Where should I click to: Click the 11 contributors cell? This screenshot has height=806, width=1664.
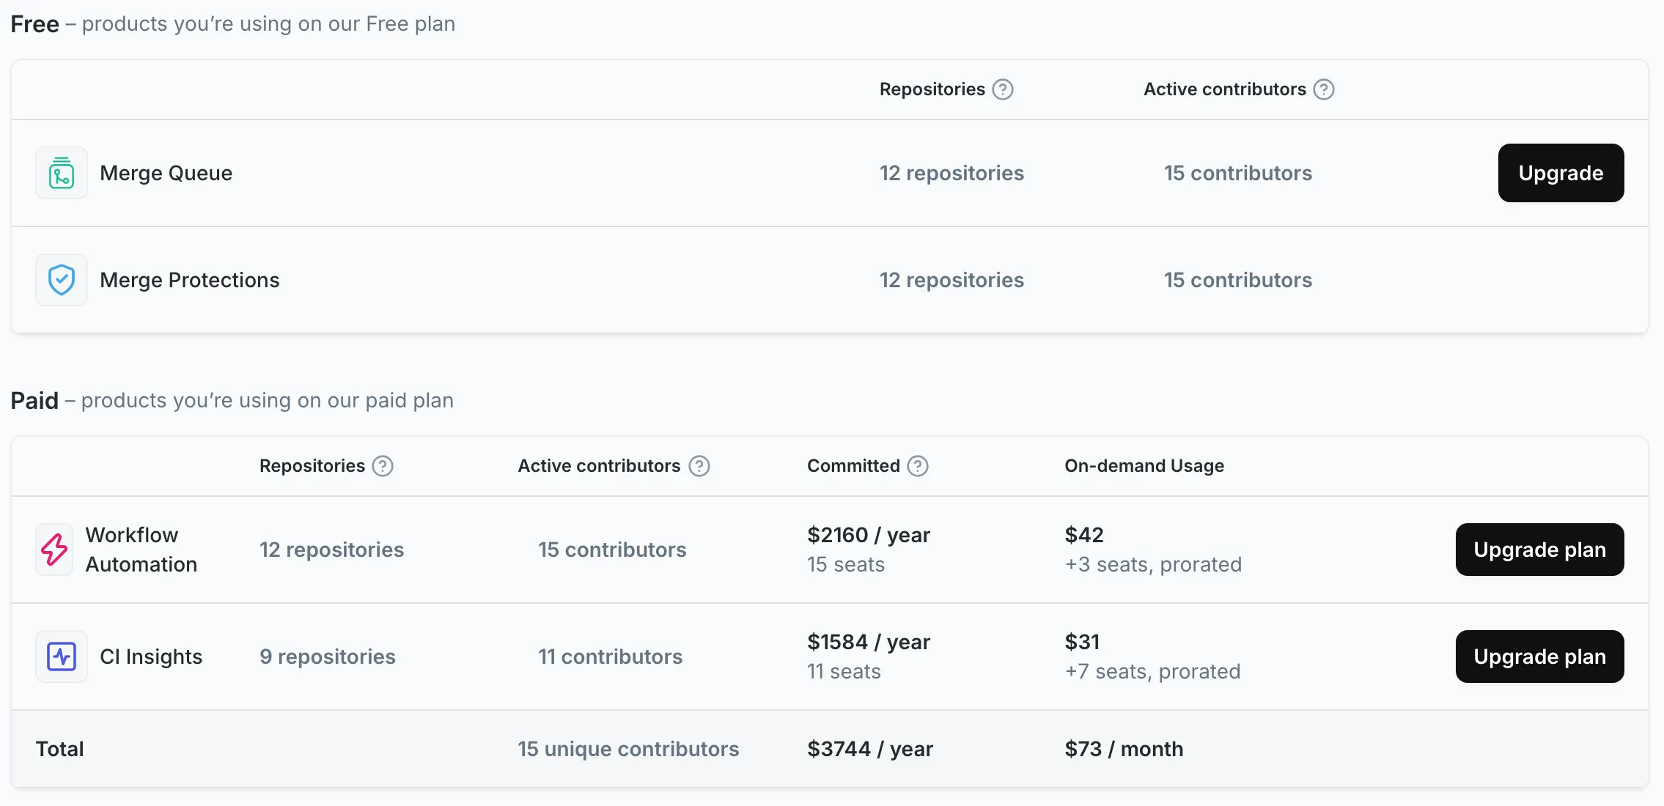610,657
